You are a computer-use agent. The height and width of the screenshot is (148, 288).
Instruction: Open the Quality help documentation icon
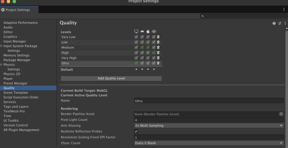coord(274,23)
